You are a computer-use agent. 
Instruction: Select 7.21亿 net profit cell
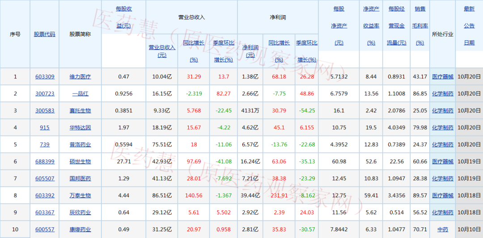click(x=250, y=178)
